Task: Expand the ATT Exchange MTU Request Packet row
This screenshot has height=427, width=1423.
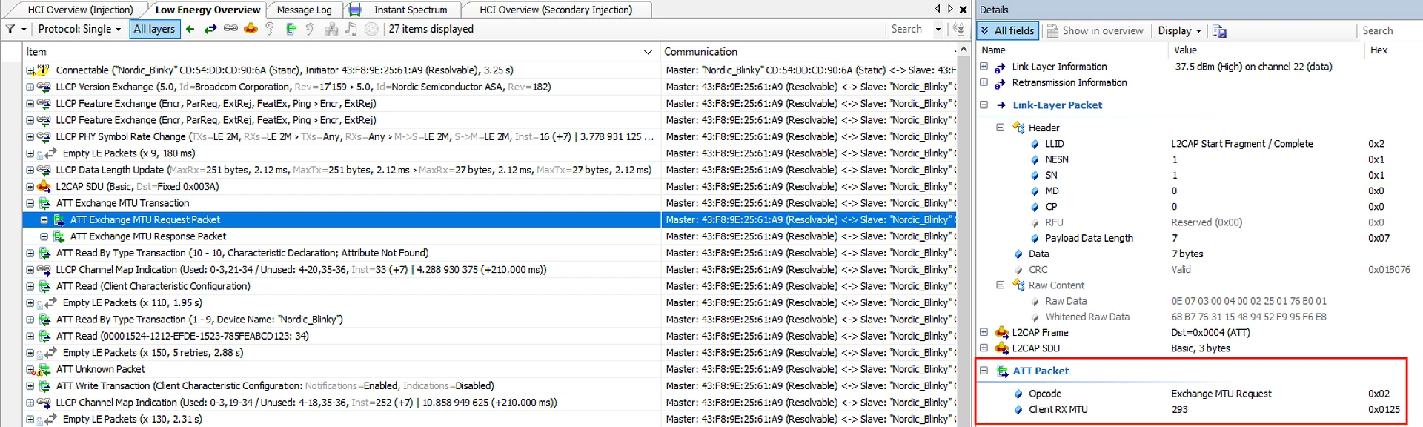Action: tap(44, 220)
